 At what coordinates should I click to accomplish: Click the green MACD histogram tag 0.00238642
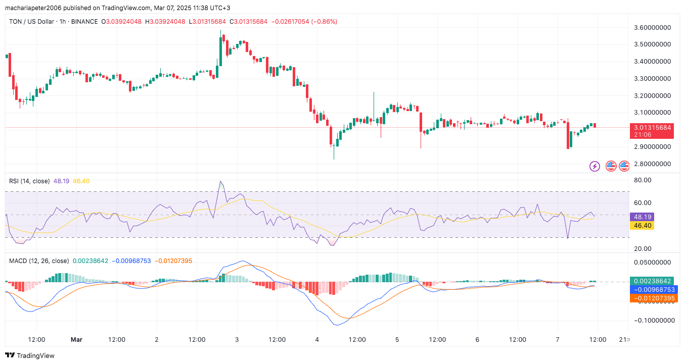652,281
